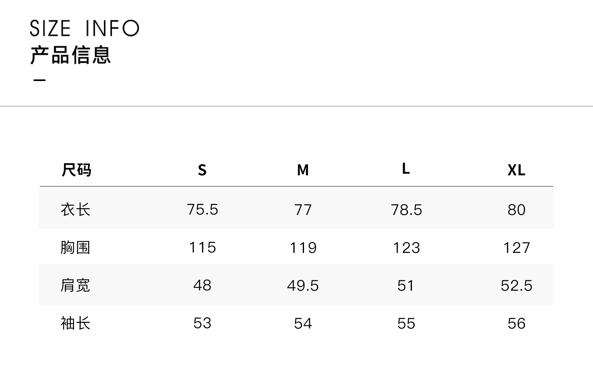Click the 119 chest value for M
The image size is (593, 377).
[303, 248]
